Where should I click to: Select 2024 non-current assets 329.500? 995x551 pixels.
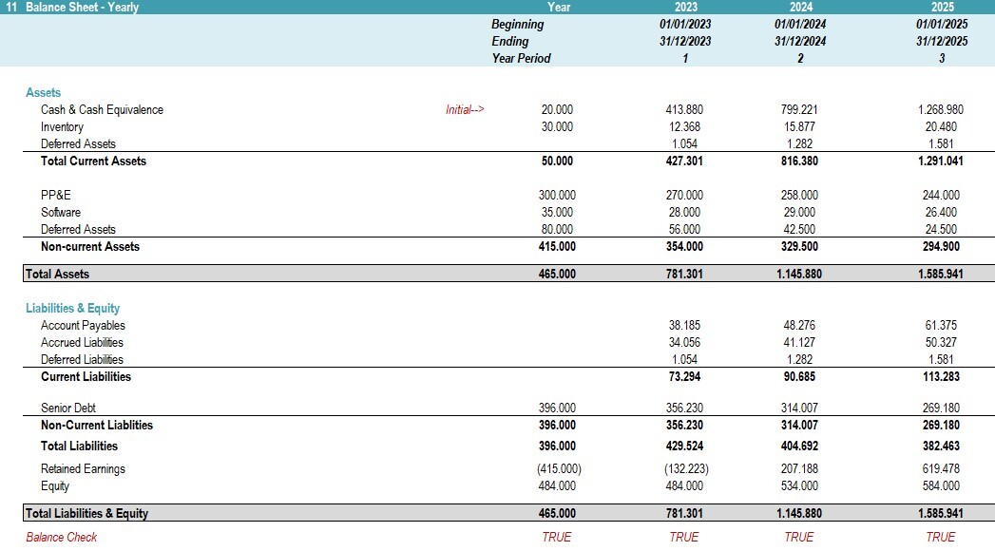point(799,247)
